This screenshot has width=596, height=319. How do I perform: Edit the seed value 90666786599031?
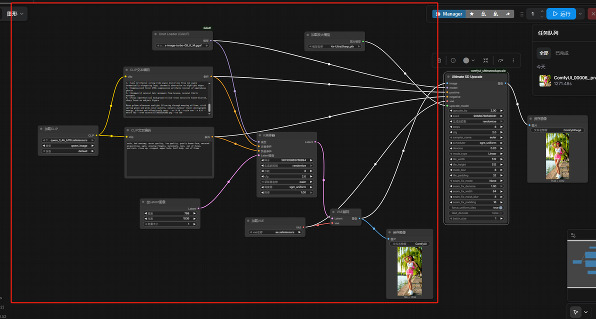tap(476, 116)
